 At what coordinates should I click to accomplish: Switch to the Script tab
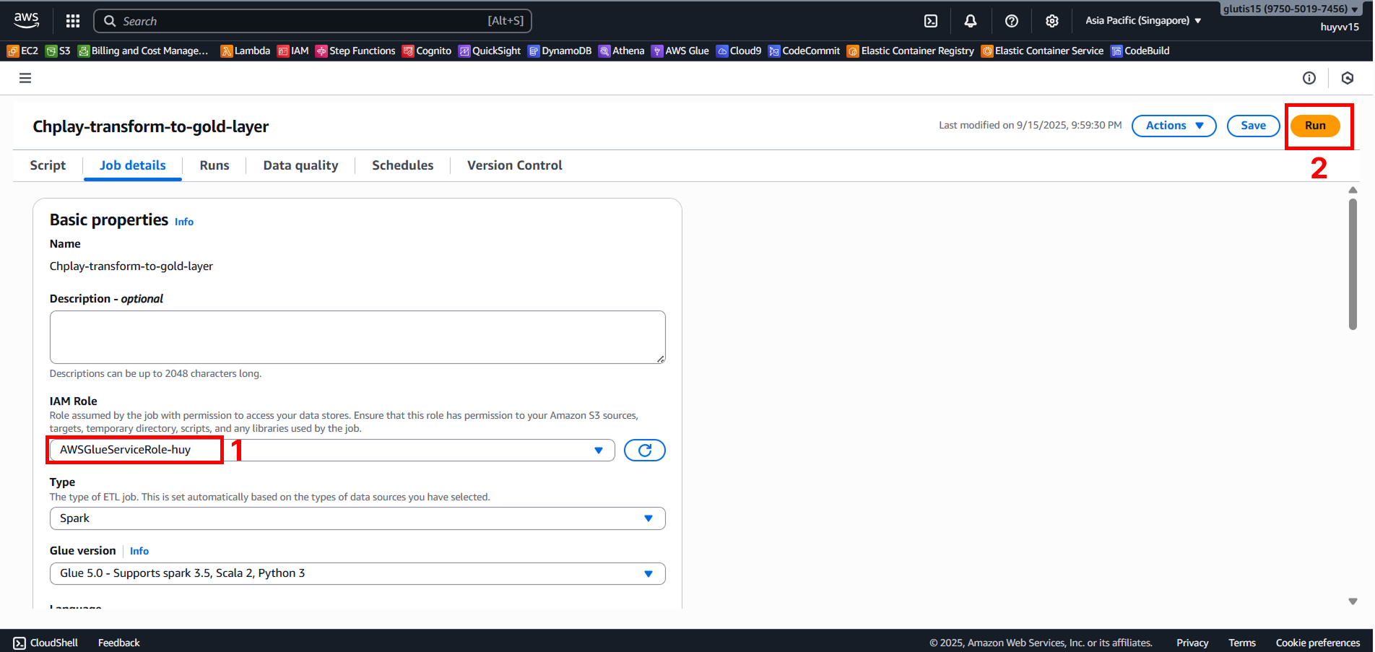click(48, 165)
